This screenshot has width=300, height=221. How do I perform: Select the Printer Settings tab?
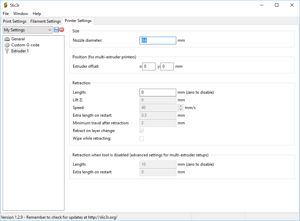(x=78, y=21)
